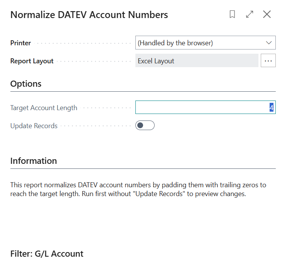
Task: Click the Excel Layout field
Action: [197, 61]
